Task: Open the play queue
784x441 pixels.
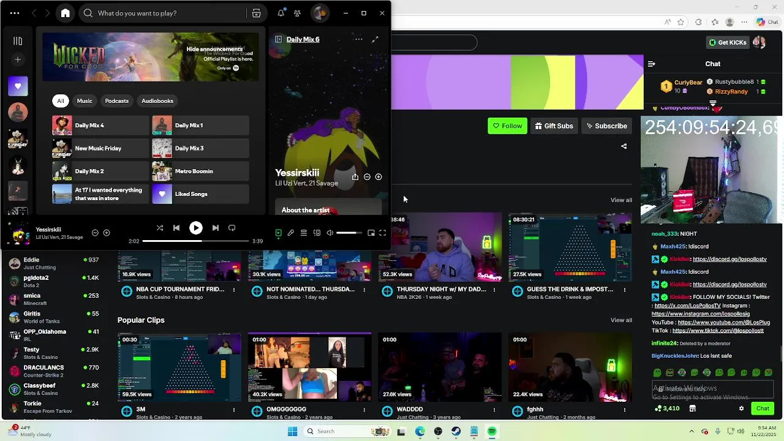Action: (304, 233)
